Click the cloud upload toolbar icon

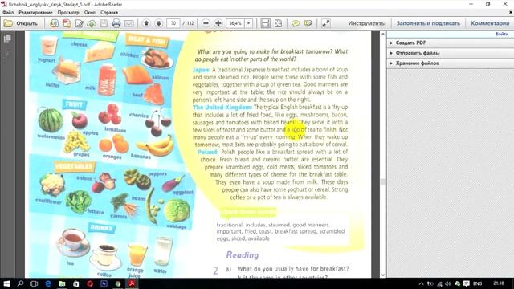[92, 23]
